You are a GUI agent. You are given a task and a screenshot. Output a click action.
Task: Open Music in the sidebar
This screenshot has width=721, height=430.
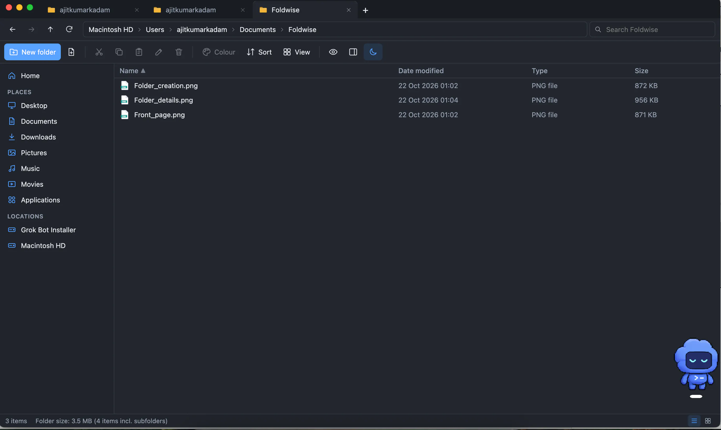57,168
